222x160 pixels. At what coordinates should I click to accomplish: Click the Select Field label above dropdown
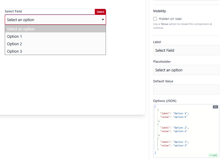point(13,11)
